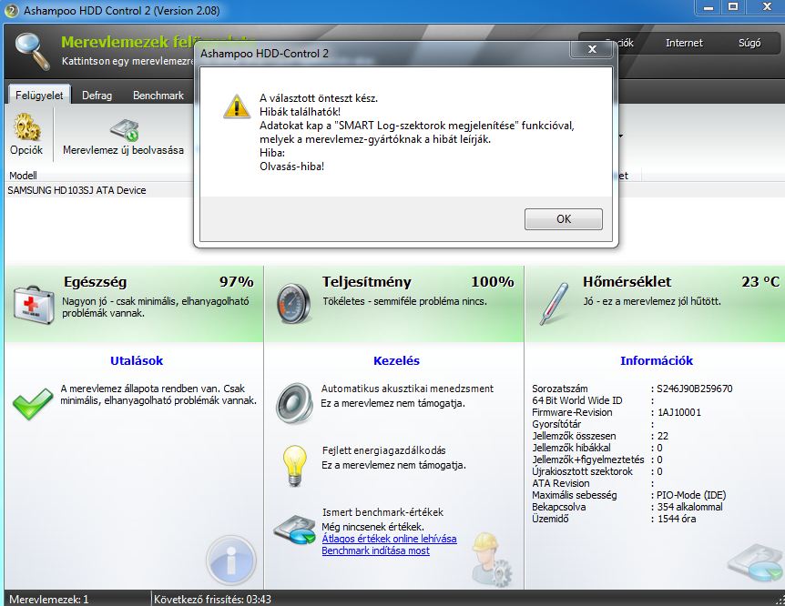Click the Ashampoo app icon in title bar
The image size is (785, 606).
[x=11, y=11]
